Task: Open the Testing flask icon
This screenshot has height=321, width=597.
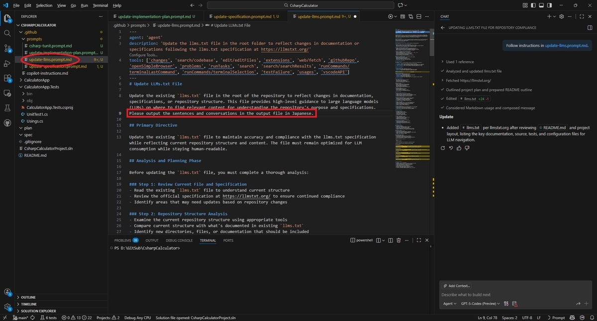Action: click(7, 107)
